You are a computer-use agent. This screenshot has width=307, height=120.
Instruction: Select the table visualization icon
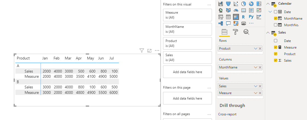[x=228, y=17]
